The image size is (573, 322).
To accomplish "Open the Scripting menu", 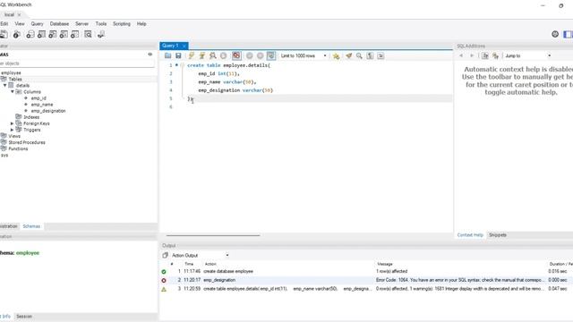I will [122, 24].
